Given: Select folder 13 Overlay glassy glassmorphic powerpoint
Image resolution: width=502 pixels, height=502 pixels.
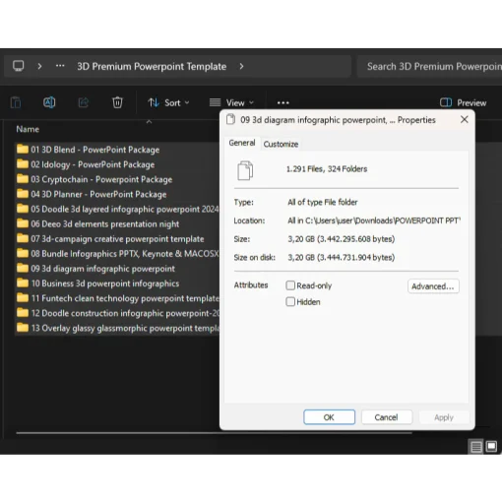Looking at the screenshot, I should (117, 328).
